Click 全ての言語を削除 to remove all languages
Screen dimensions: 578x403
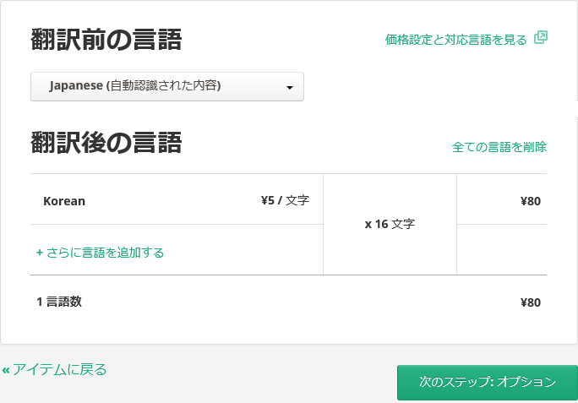(x=499, y=147)
